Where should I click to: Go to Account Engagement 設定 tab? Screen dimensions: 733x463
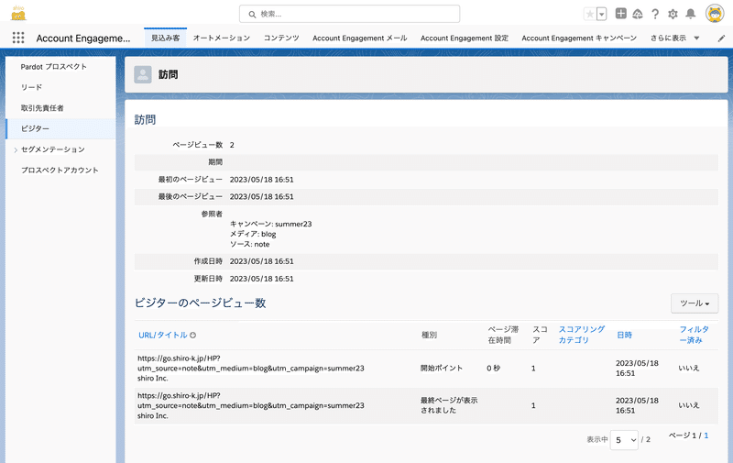pos(465,38)
